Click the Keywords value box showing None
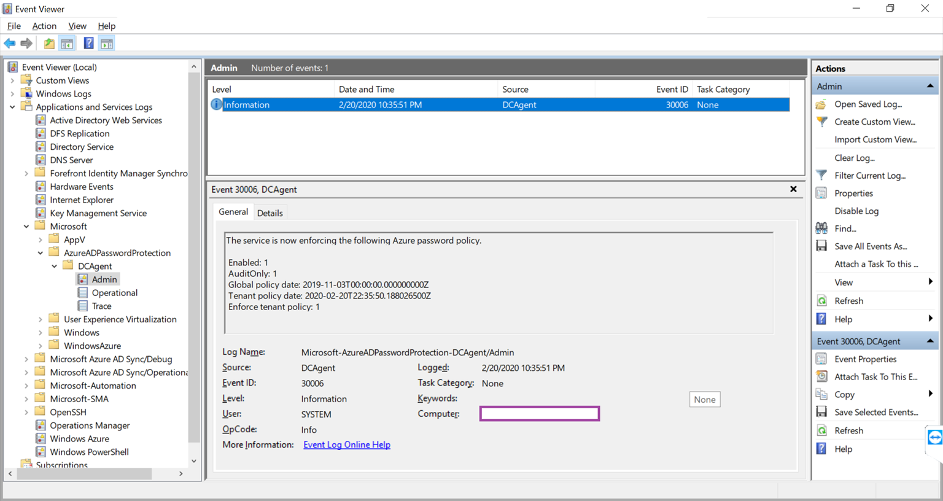This screenshot has height=501, width=943. [705, 399]
